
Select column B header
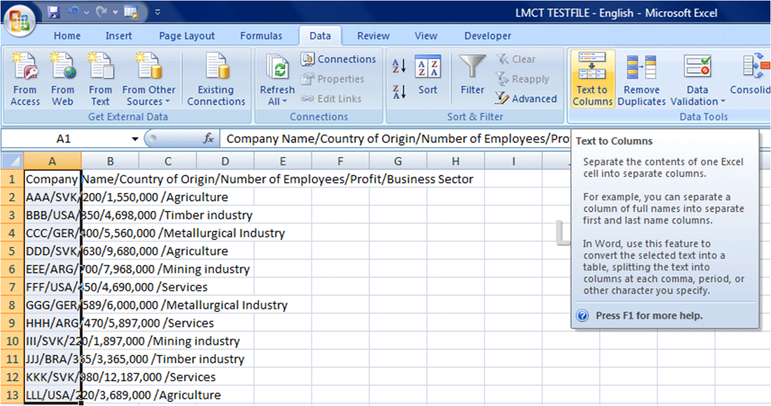coord(110,161)
